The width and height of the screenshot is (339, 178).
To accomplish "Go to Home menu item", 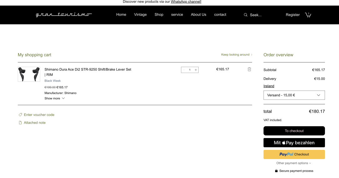I will click(x=121, y=14).
